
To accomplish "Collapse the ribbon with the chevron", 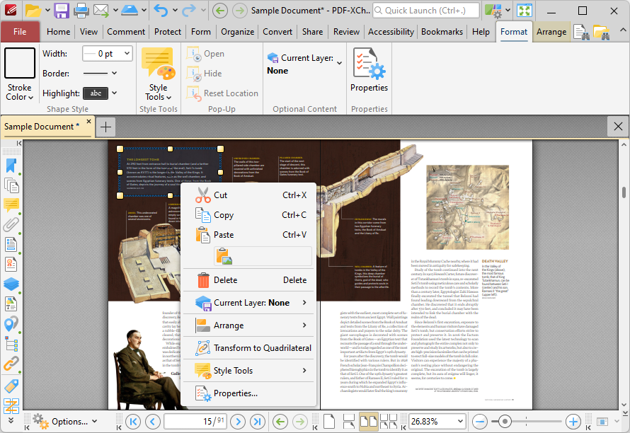I will pyautogui.click(x=622, y=30).
